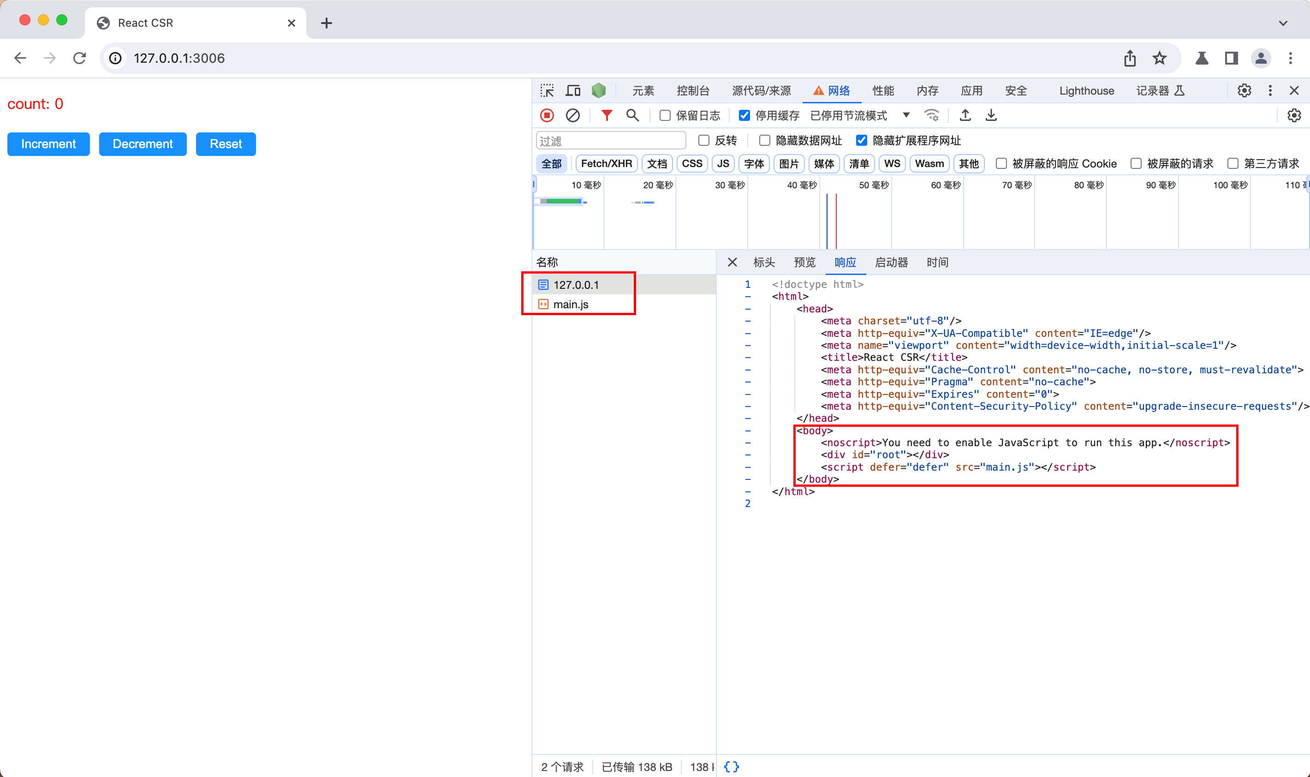Uncheck 隐藏扩展程序网址 checkbox

coord(862,140)
